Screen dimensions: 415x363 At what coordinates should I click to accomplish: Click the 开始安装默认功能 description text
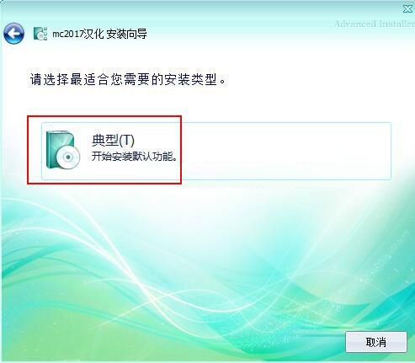135,157
